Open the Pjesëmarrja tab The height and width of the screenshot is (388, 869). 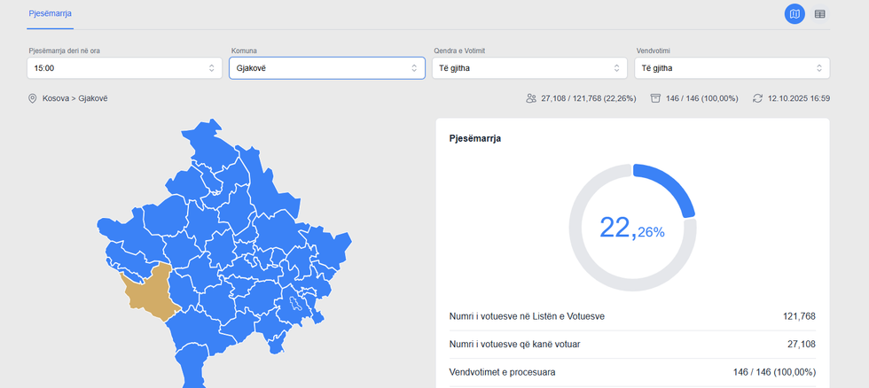[50, 14]
